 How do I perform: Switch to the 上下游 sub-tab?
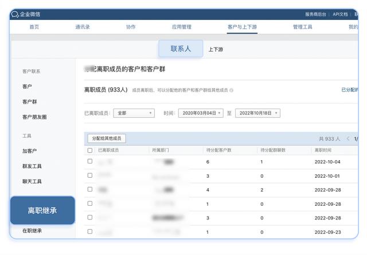pos(216,50)
